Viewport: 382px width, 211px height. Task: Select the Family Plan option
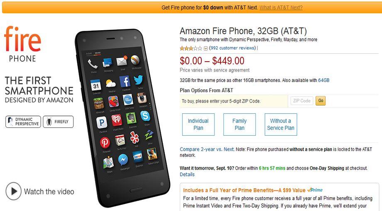(240, 124)
